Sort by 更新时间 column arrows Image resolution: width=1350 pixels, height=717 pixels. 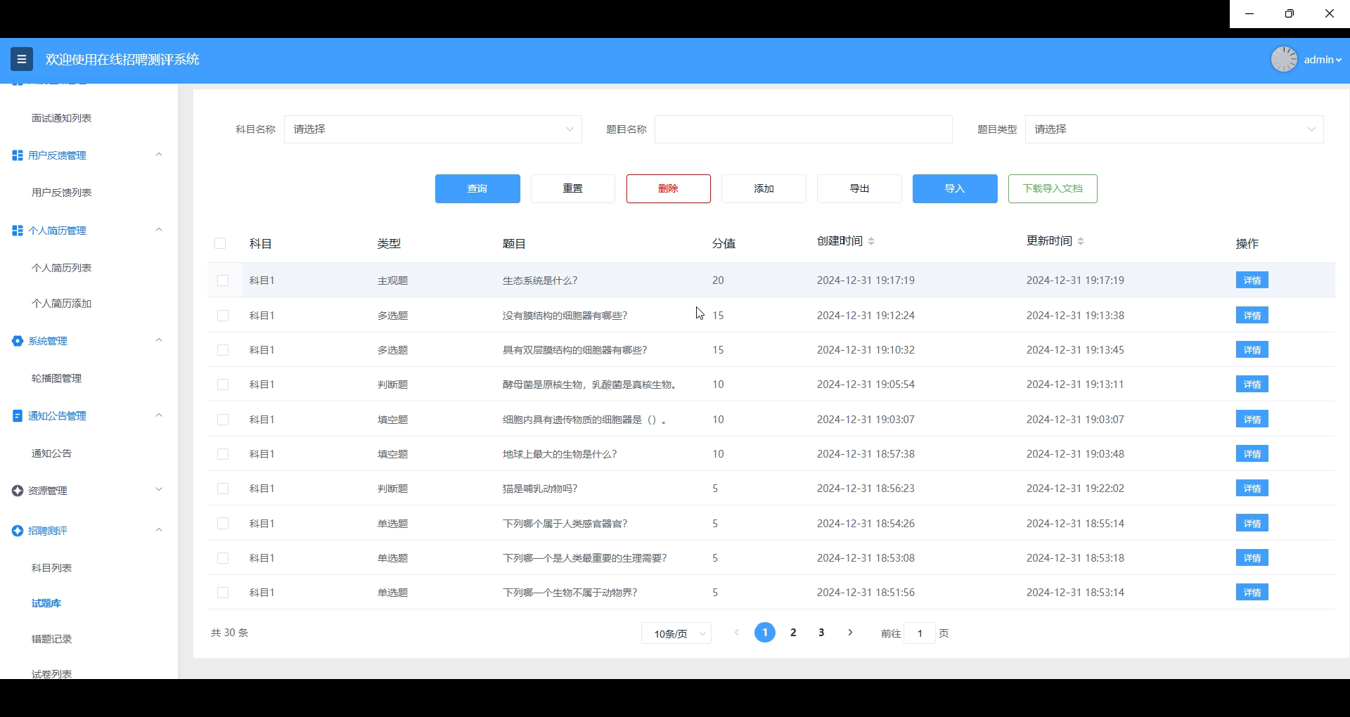(x=1081, y=241)
